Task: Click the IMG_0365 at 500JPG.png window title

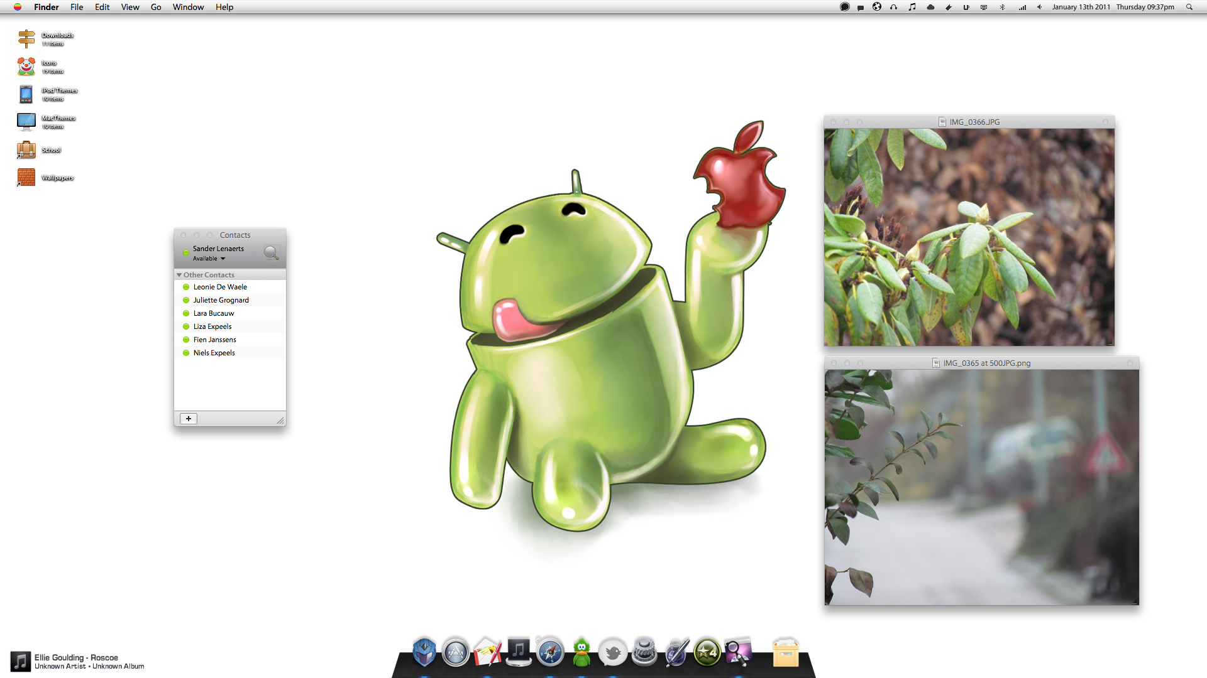Action: click(987, 363)
